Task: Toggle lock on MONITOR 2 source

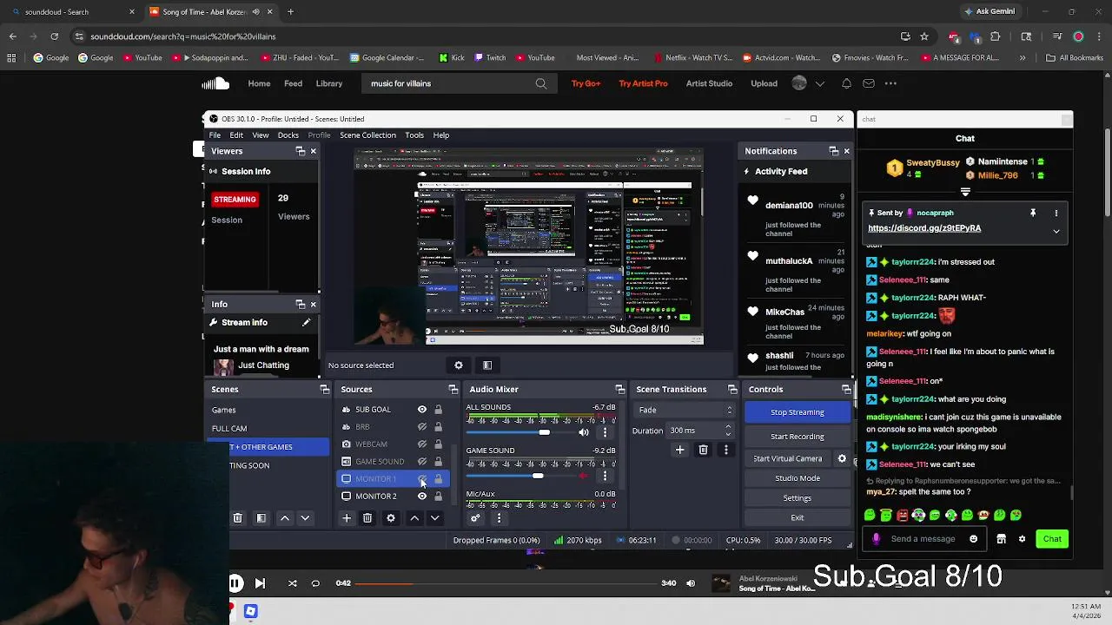Action: (x=438, y=497)
